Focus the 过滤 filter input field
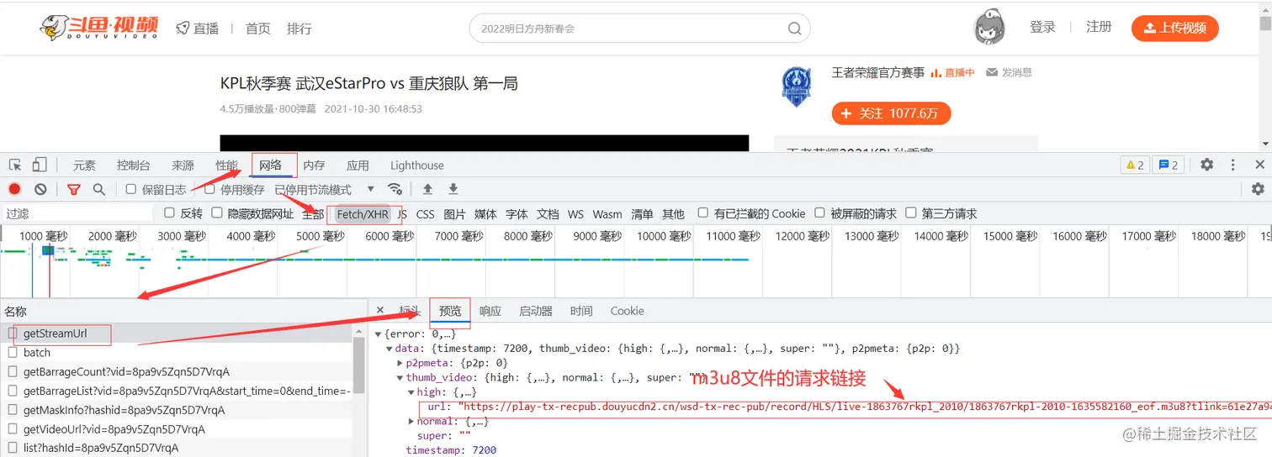This screenshot has width=1272, height=457. (77, 213)
